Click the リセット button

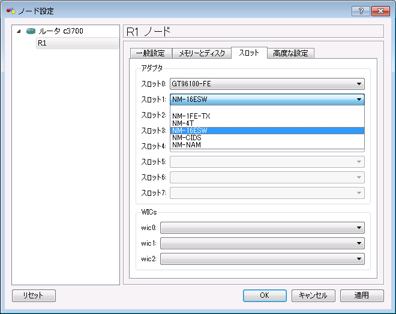(x=34, y=295)
